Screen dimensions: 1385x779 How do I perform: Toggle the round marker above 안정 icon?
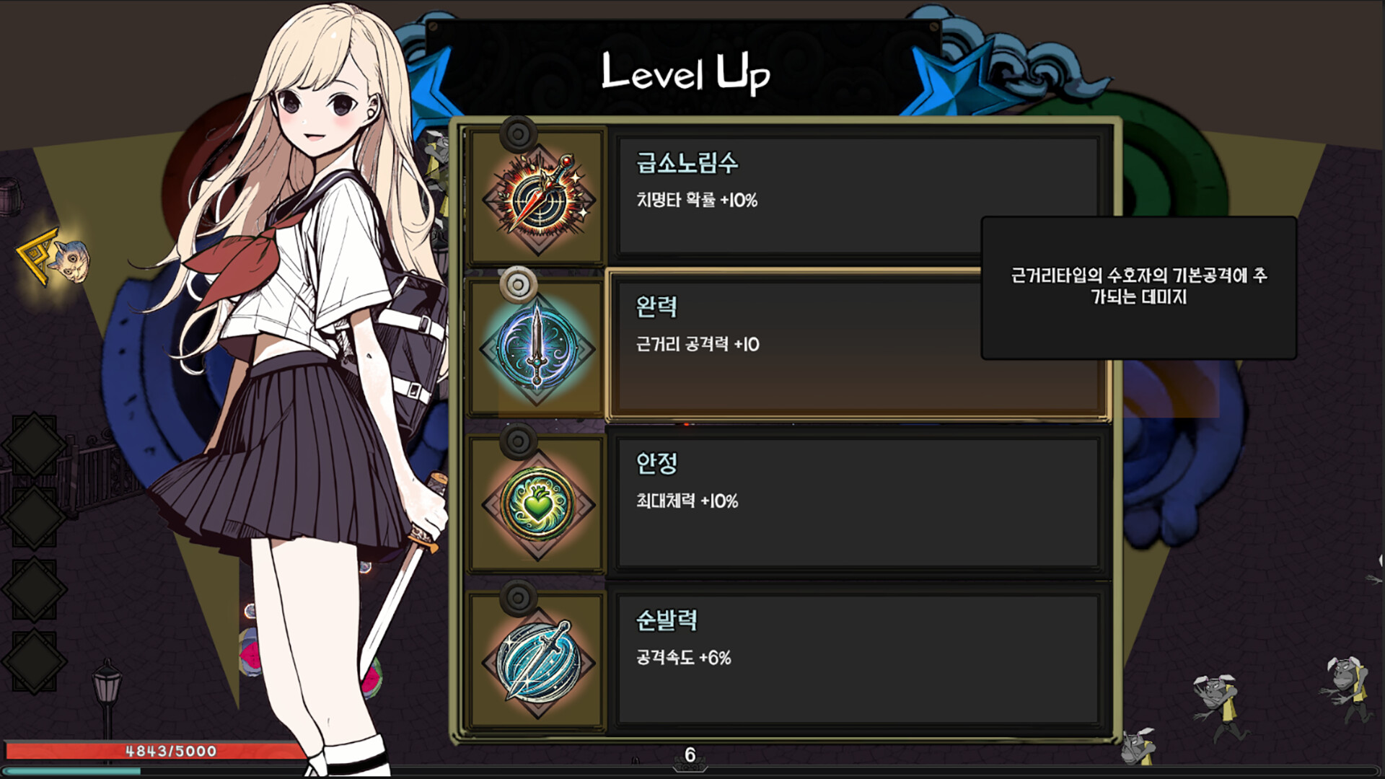tap(518, 441)
